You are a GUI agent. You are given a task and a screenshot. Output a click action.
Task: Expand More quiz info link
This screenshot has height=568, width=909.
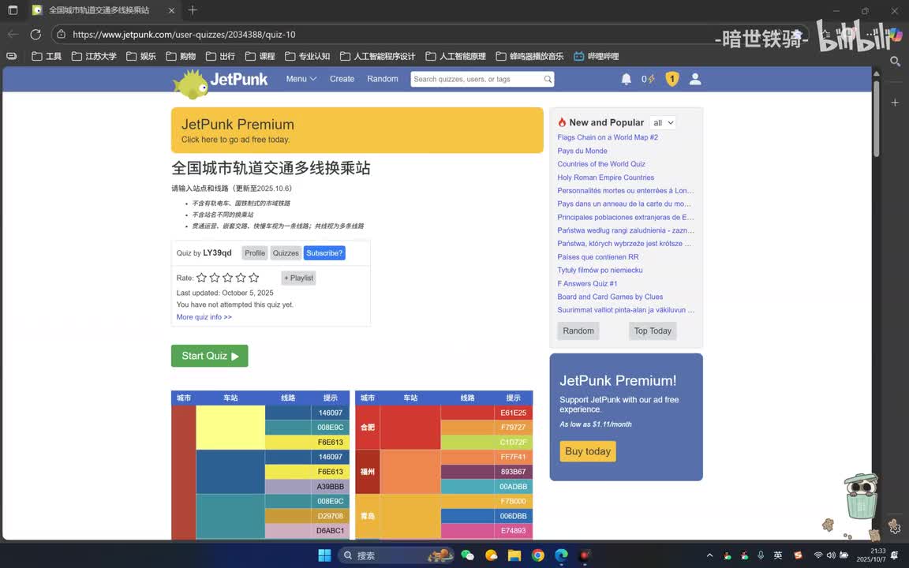tap(204, 317)
